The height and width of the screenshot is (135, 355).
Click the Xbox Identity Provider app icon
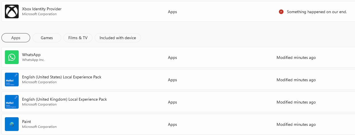[x=12, y=11]
